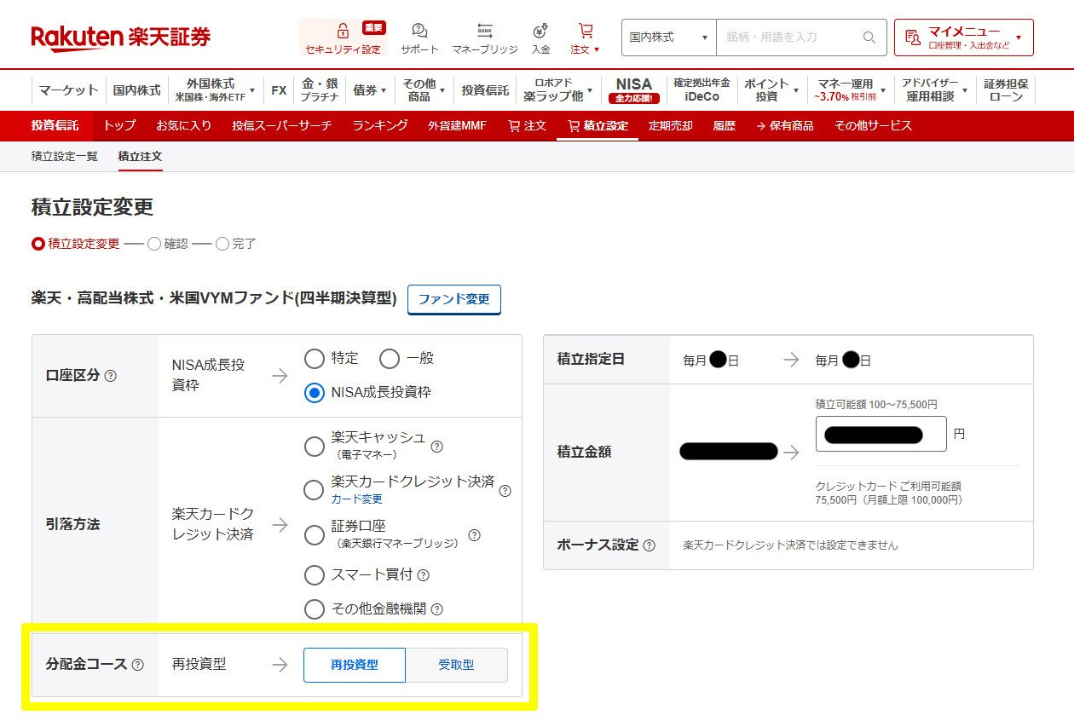Select the 一般 account radio button
Screen dimensions: 1074x721
point(390,359)
